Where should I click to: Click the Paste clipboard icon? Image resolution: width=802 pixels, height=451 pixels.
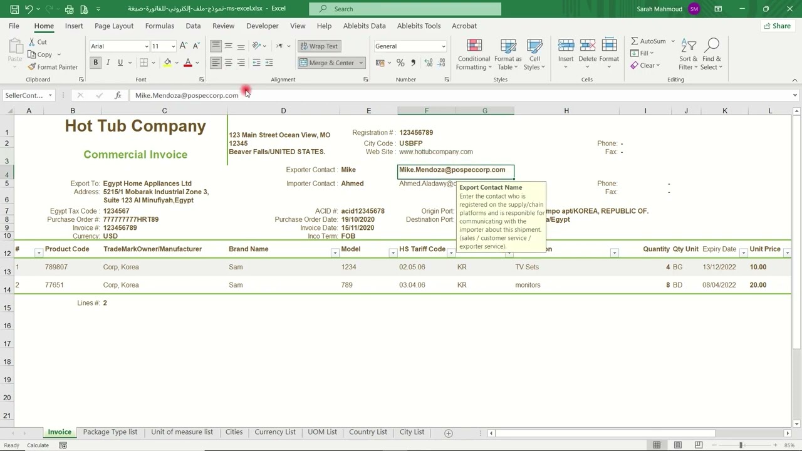(x=14, y=46)
